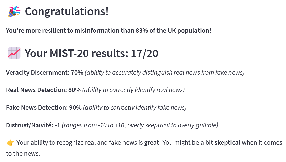The image size is (286, 162).
Task: Click the fake news italic description
Action: [x=135, y=108]
